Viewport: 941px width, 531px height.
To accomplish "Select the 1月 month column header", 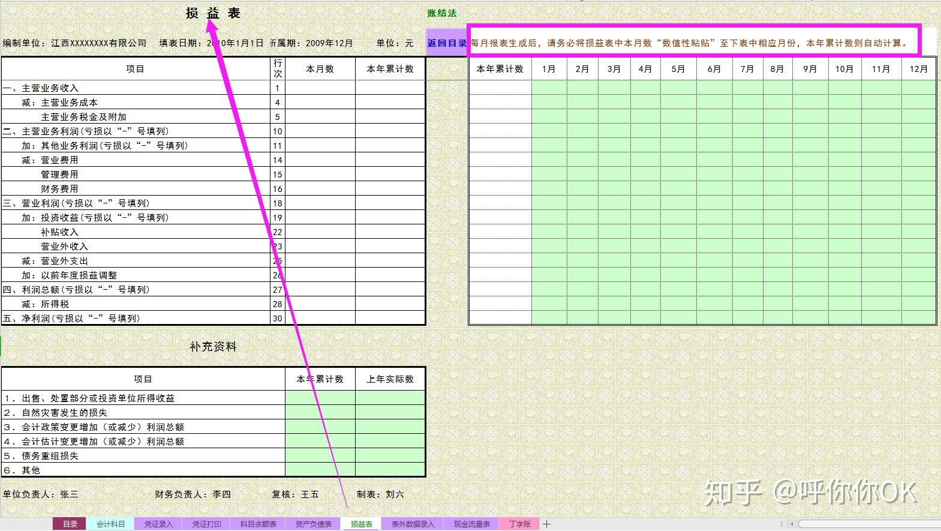I will coord(549,69).
